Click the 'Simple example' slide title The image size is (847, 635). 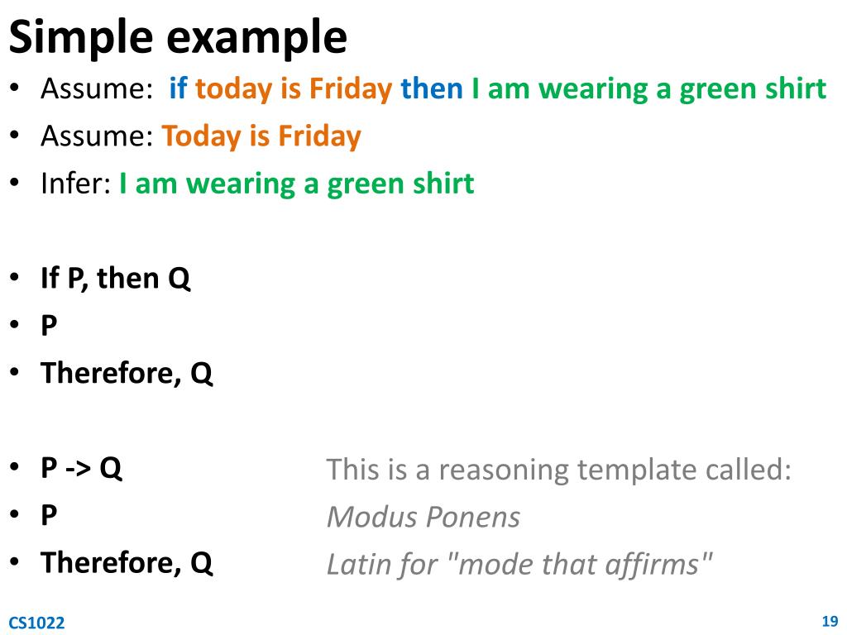tap(178, 38)
